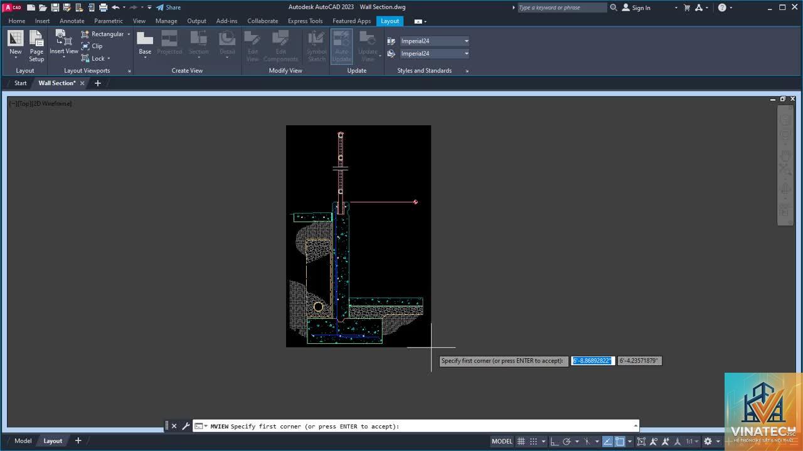803x451 pixels.
Task: Click the command line customize wrench icon
Action: (186, 427)
